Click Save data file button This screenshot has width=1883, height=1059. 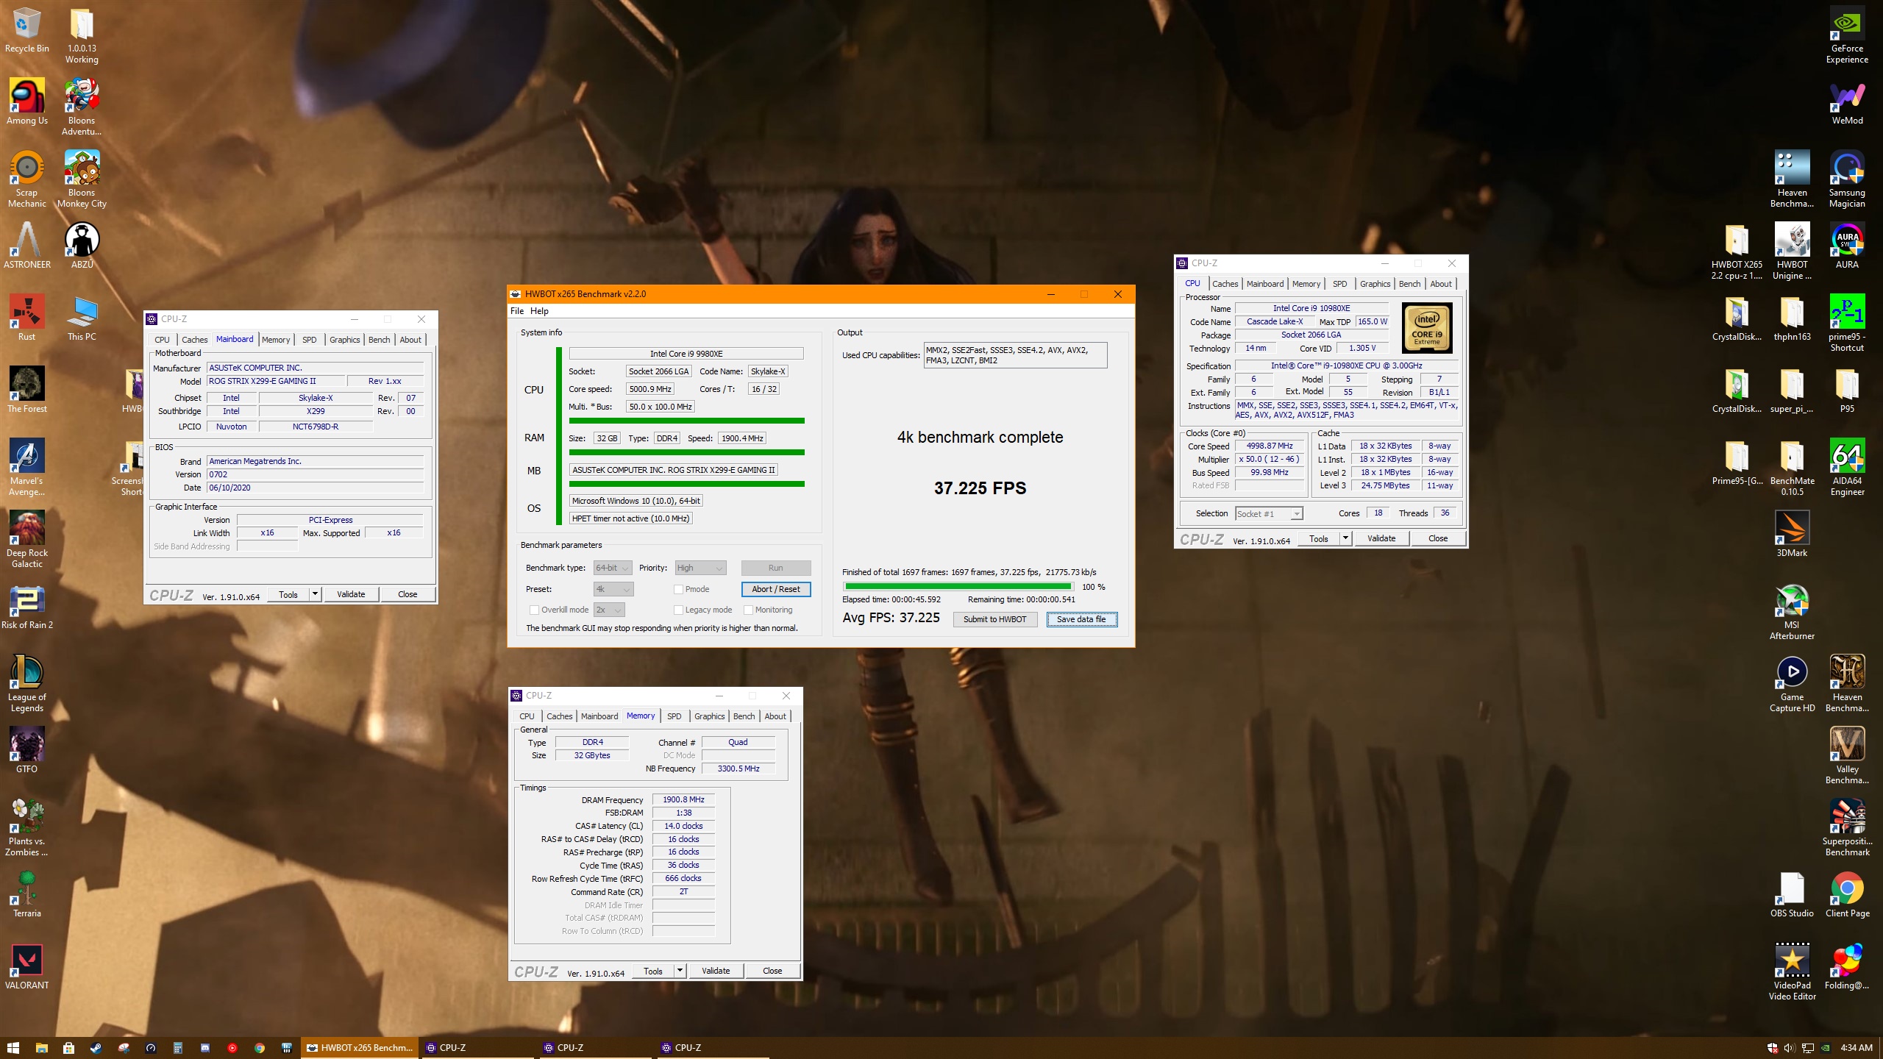coord(1081,619)
